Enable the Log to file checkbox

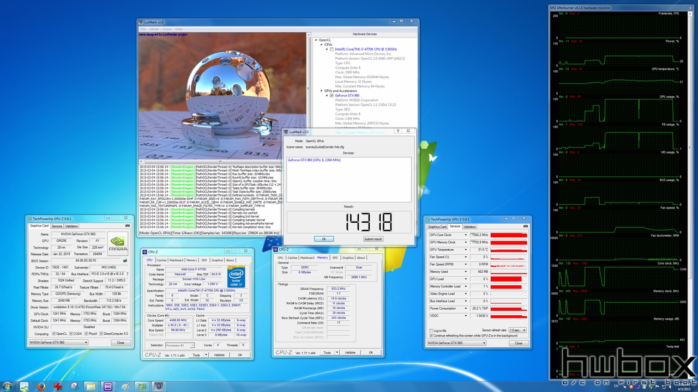(x=431, y=330)
